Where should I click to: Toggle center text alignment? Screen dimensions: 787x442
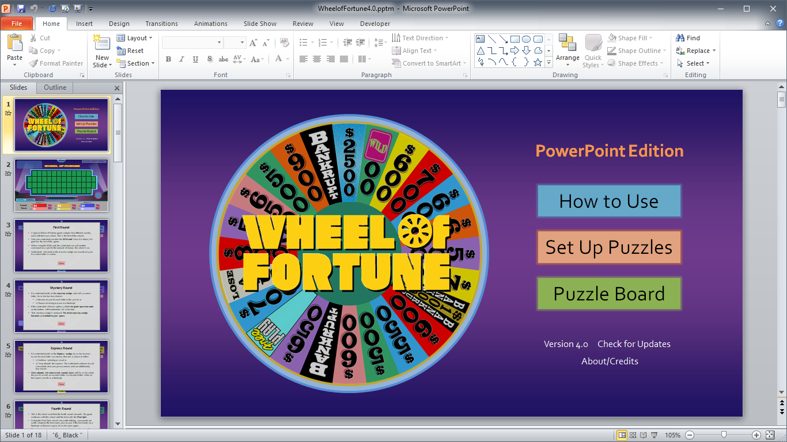[317, 59]
